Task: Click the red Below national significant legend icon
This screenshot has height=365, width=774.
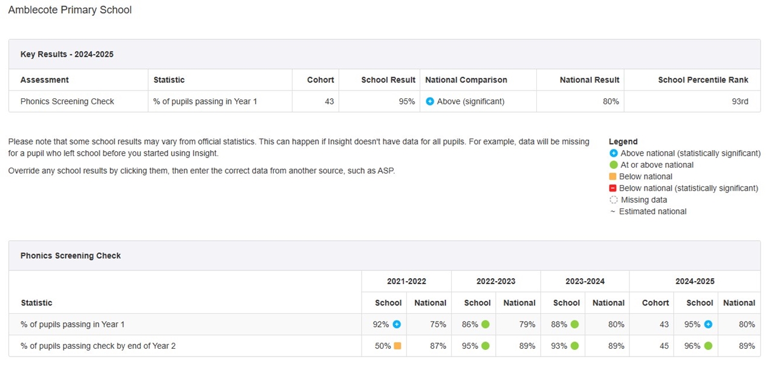Action: pyautogui.click(x=613, y=188)
